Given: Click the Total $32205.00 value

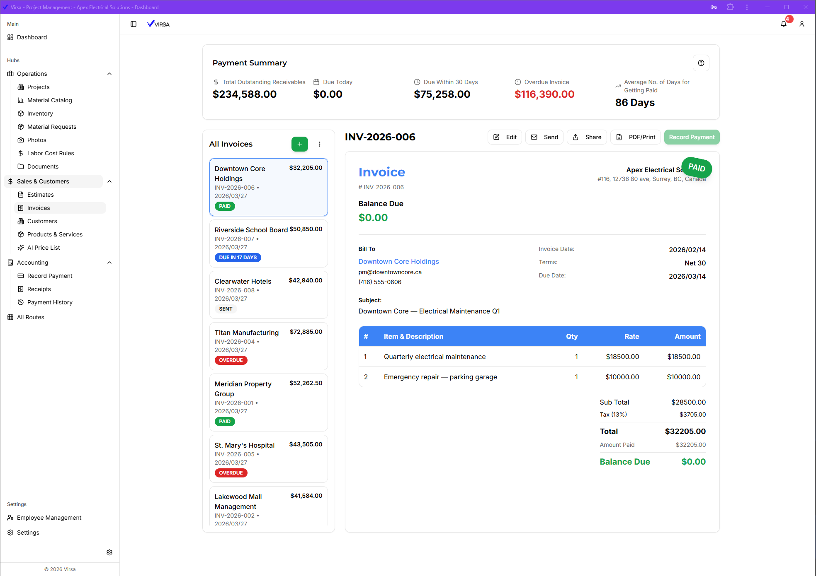Looking at the screenshot, I should [x=685, y=431].
